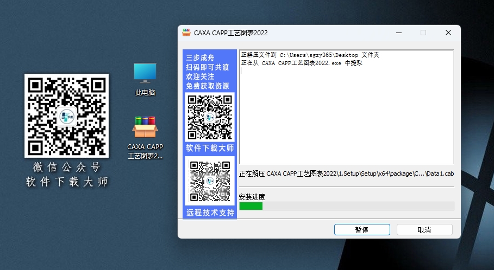Click the large desktop 微信公众号 QR code
494x270 pixels.
coord(66,115)
